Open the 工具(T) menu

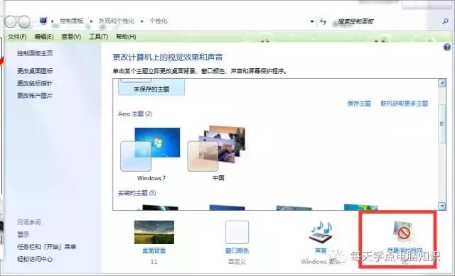point(98,37)
